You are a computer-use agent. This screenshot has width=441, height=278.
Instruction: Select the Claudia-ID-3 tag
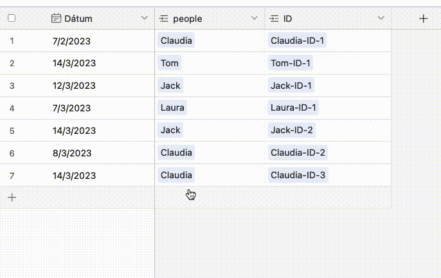pyautogui.click(x=298, y=175)
